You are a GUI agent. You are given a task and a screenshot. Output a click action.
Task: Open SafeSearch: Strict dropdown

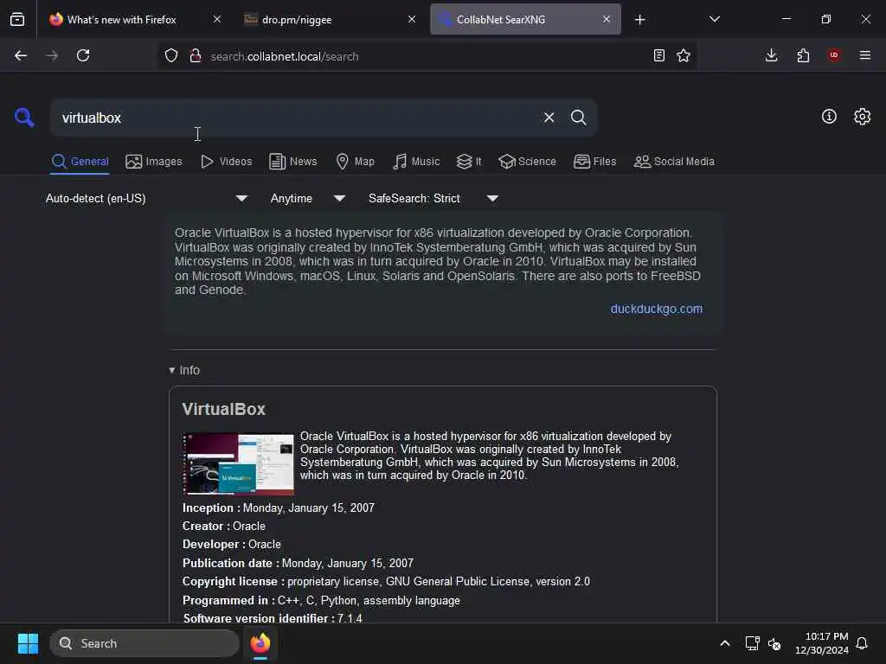pos(433,198)
